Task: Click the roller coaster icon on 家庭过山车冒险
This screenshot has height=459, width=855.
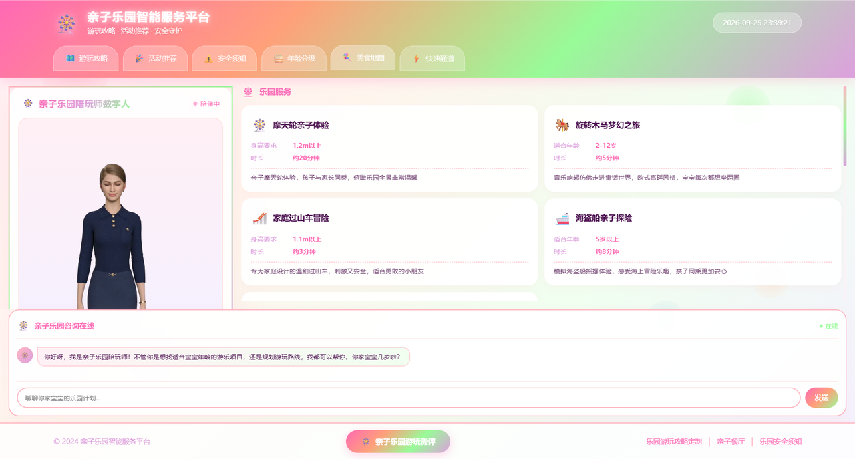Action: (x=259, y=218)
